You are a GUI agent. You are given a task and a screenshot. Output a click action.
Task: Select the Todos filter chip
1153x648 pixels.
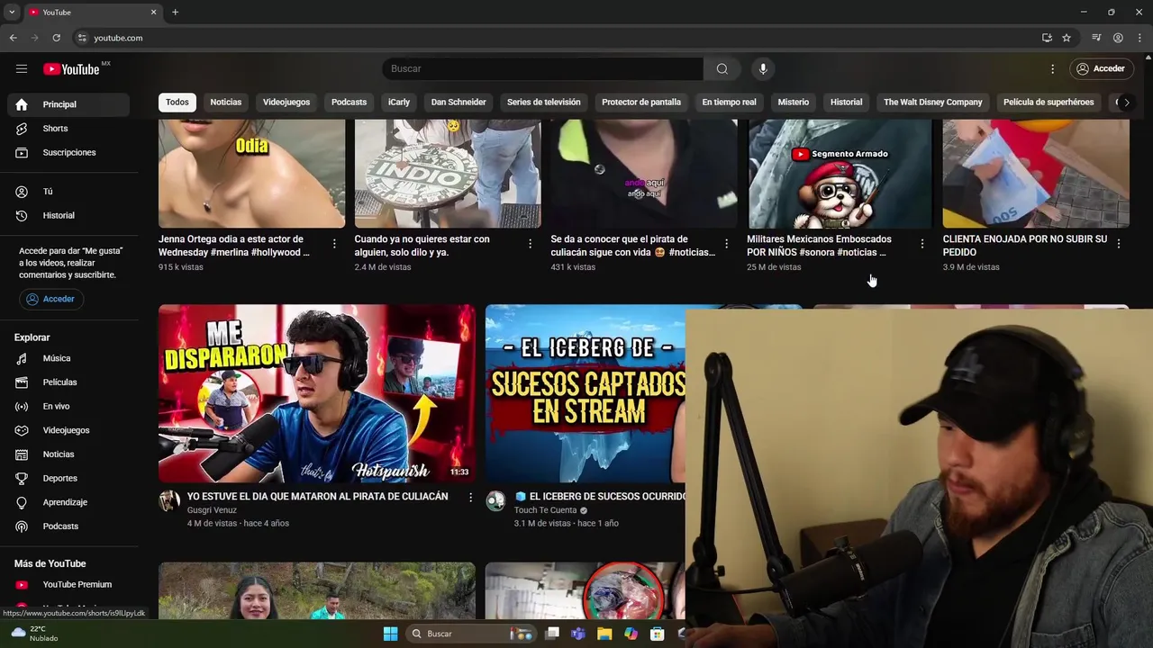click(x=177, y=102)
